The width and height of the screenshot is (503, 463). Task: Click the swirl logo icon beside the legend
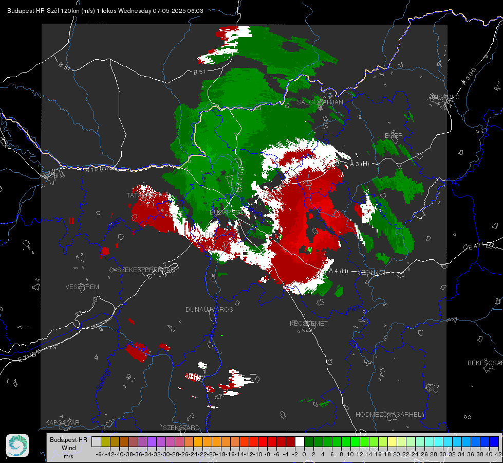pyautogui.click(x=17, y=446)
